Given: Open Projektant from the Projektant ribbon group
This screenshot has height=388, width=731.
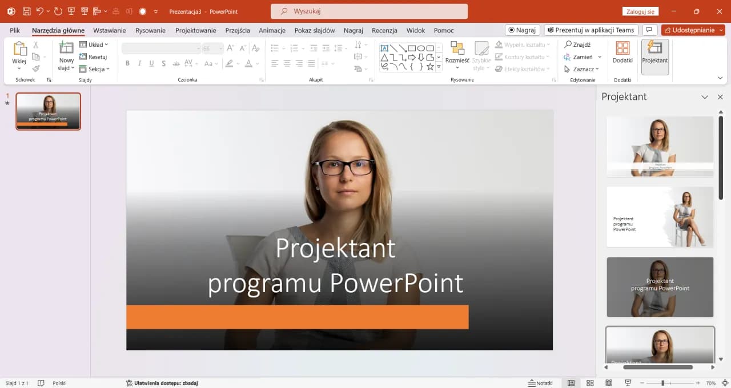Looking at the screenshot, I should (x=654, y=56).
